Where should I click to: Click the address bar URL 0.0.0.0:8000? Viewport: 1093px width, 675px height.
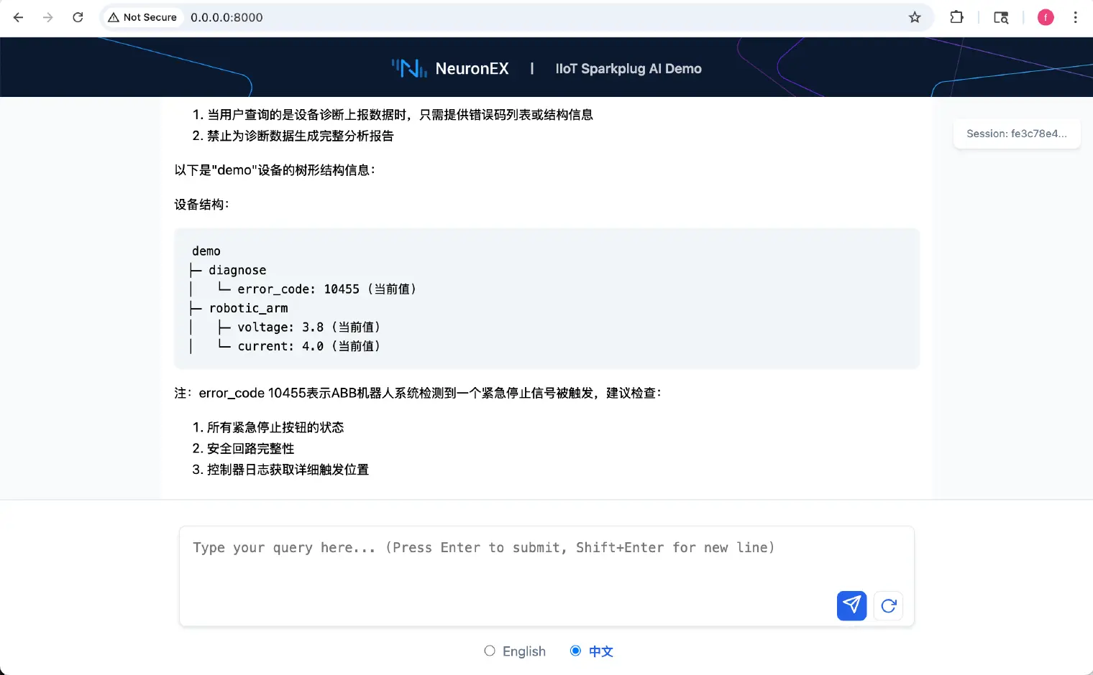click(227, 17)
